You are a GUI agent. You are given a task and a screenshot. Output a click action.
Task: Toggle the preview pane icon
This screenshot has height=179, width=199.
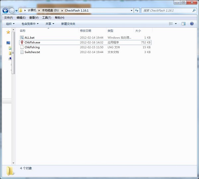click(183, 24)
